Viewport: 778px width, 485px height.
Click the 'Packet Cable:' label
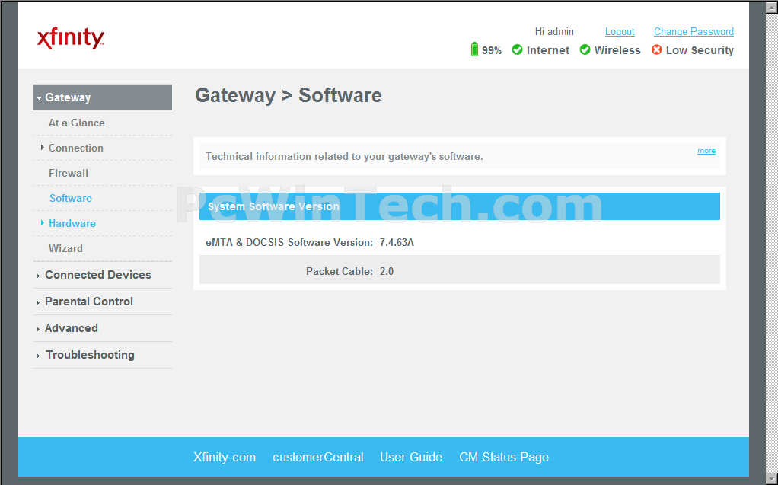coord(340,271)
